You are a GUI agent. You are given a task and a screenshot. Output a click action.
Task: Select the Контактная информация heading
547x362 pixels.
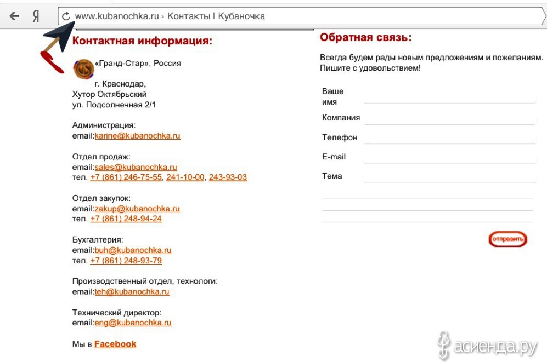142,41
